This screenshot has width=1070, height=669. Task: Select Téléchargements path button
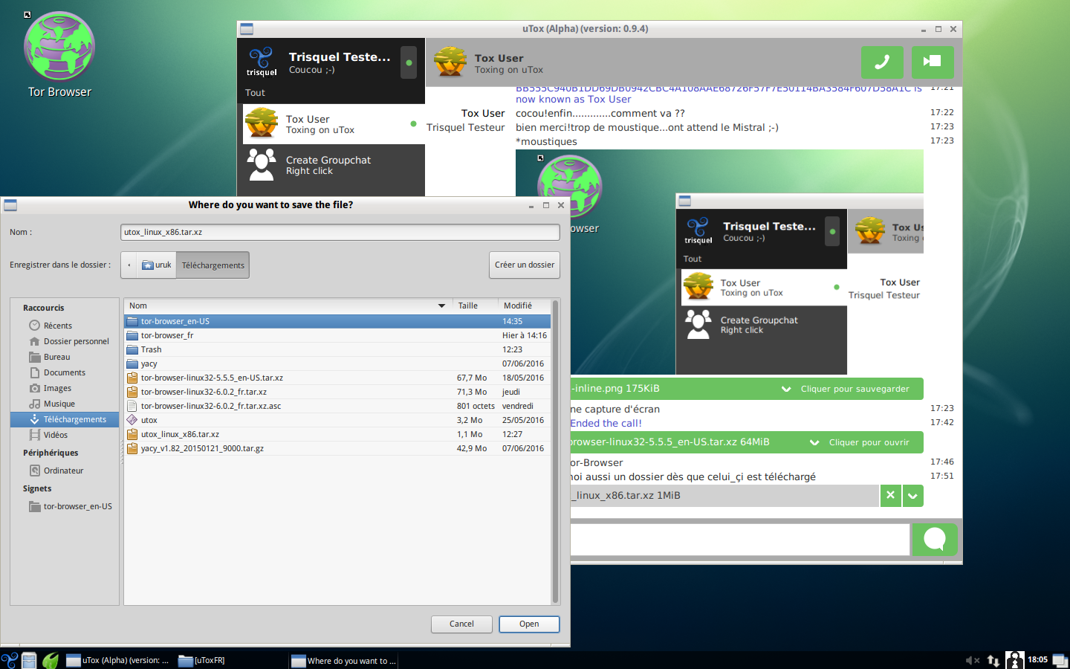click(213, 265)
